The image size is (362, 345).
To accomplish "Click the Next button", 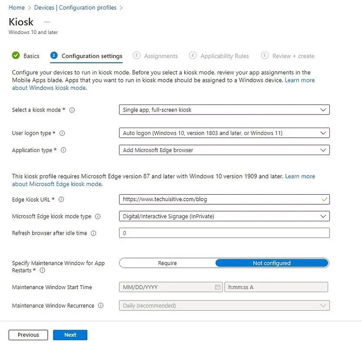I will click(70, 335).
